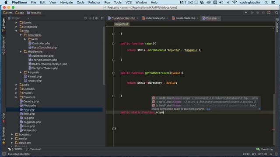Viewport: 280px width, 157px height.
Task: Collapse the Middleware folder
Action: click(x=21, y=51)
